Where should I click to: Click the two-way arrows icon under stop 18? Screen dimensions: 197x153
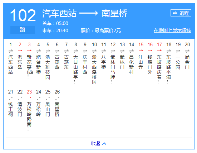tap(169, 51)
